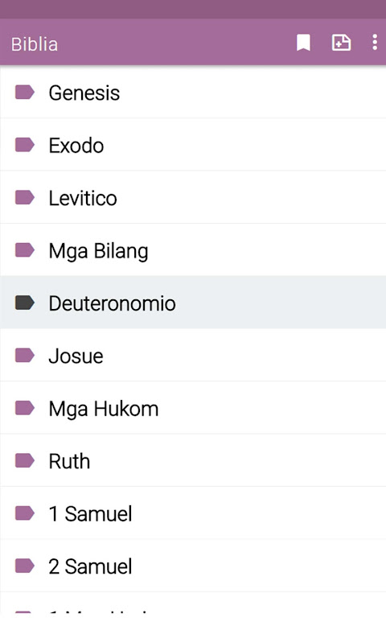
Task: Open the book Exodo
Action: pos(193,145)
